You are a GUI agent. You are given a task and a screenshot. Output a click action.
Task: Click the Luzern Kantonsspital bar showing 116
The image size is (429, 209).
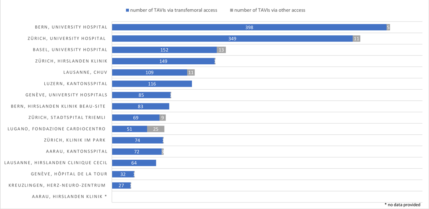pyautogui.click(x=152, y=84)
